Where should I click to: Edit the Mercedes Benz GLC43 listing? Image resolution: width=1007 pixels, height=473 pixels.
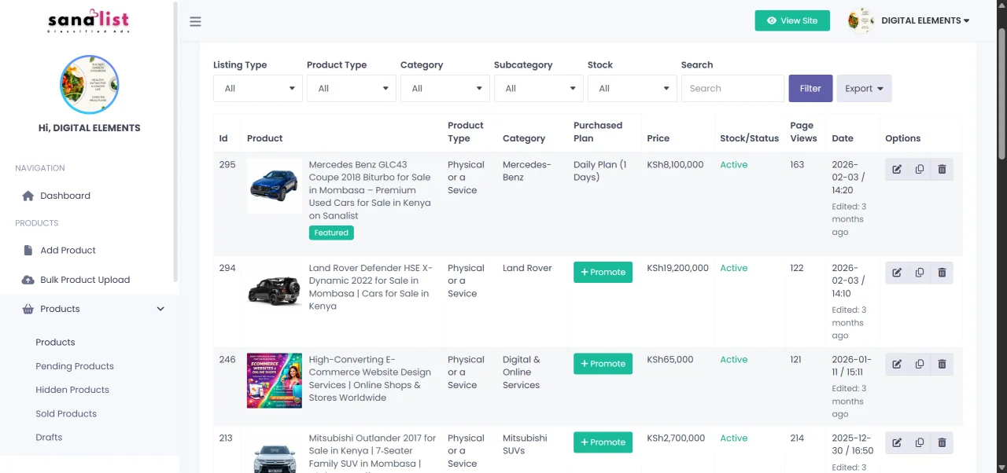pos(897,170)
